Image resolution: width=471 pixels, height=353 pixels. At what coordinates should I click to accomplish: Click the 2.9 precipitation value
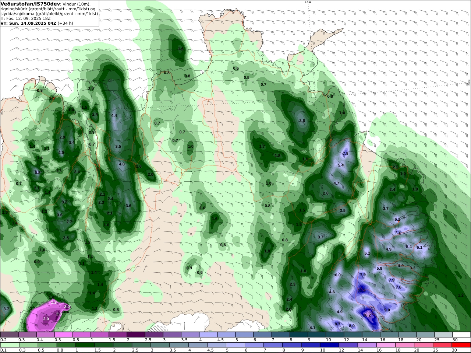[62, 137]
